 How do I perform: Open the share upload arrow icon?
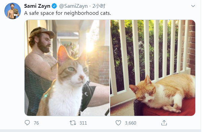click(164, 123)
